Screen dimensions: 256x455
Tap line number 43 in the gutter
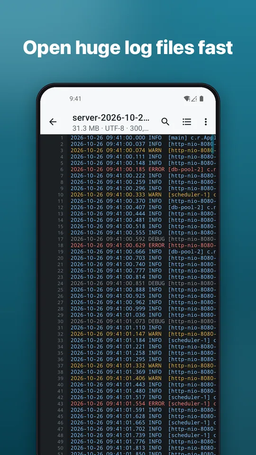pyautogui.click(x=60, y=404)
